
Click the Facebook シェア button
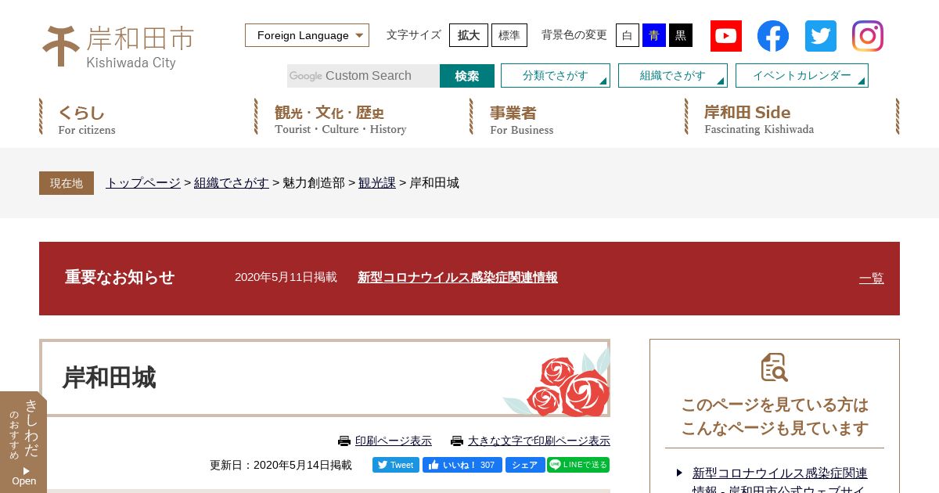tap(525, 465)
